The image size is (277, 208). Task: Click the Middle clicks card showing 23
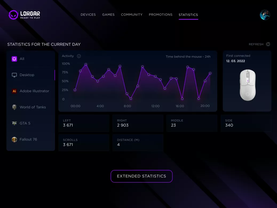pos(192,123)
